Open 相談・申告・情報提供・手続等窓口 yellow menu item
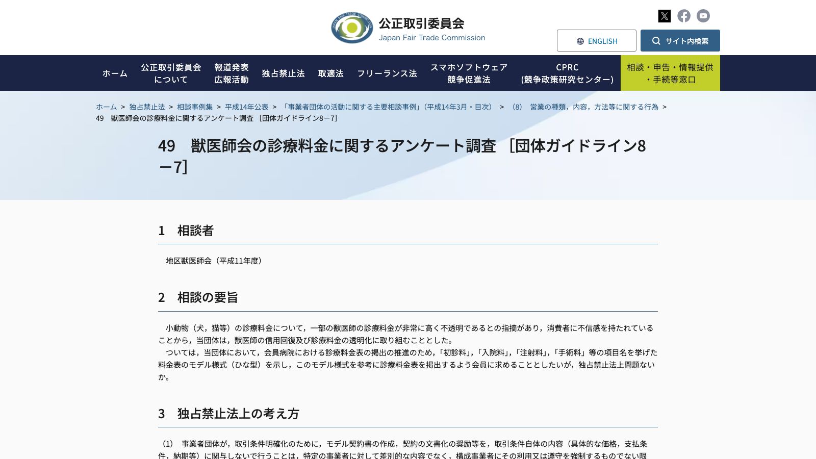The width and height of the screenshot is (816, 459). tap(670, 73)
